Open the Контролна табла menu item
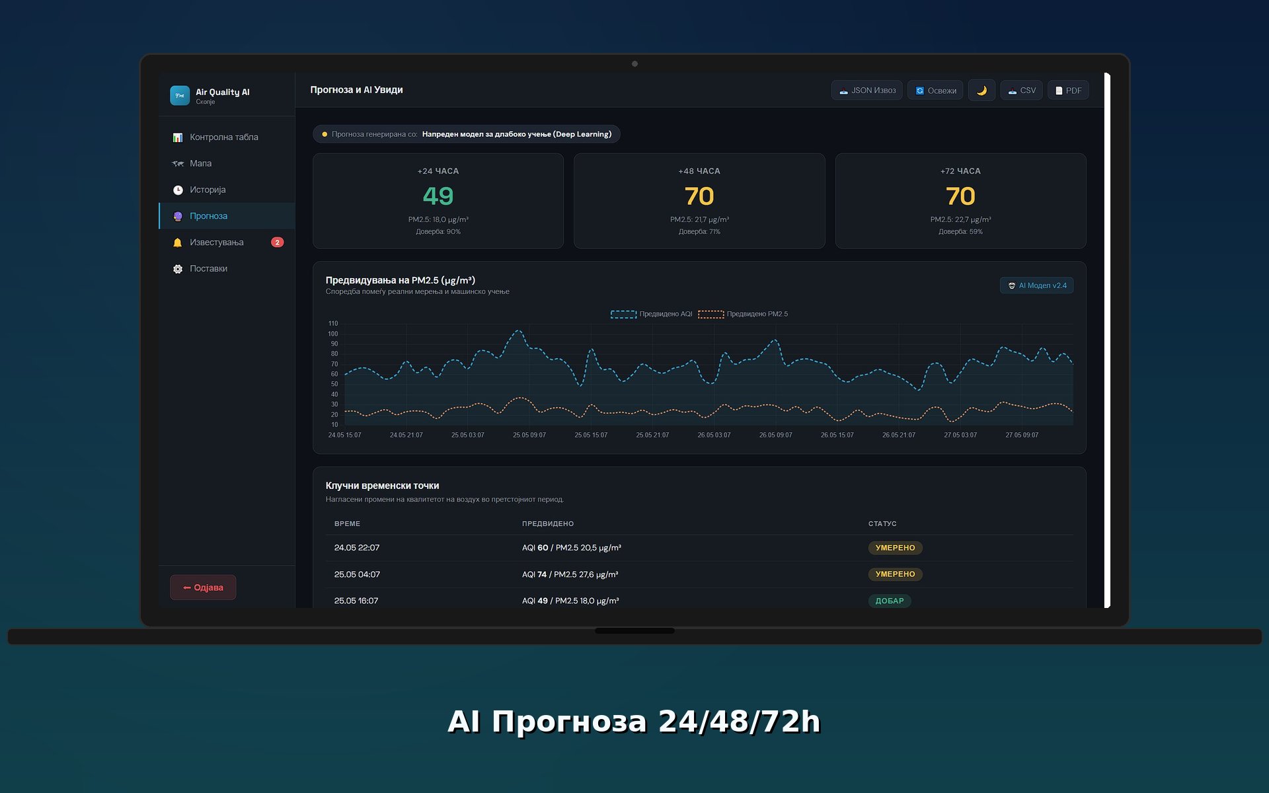Screen dimensions: 1269x793 227,137
